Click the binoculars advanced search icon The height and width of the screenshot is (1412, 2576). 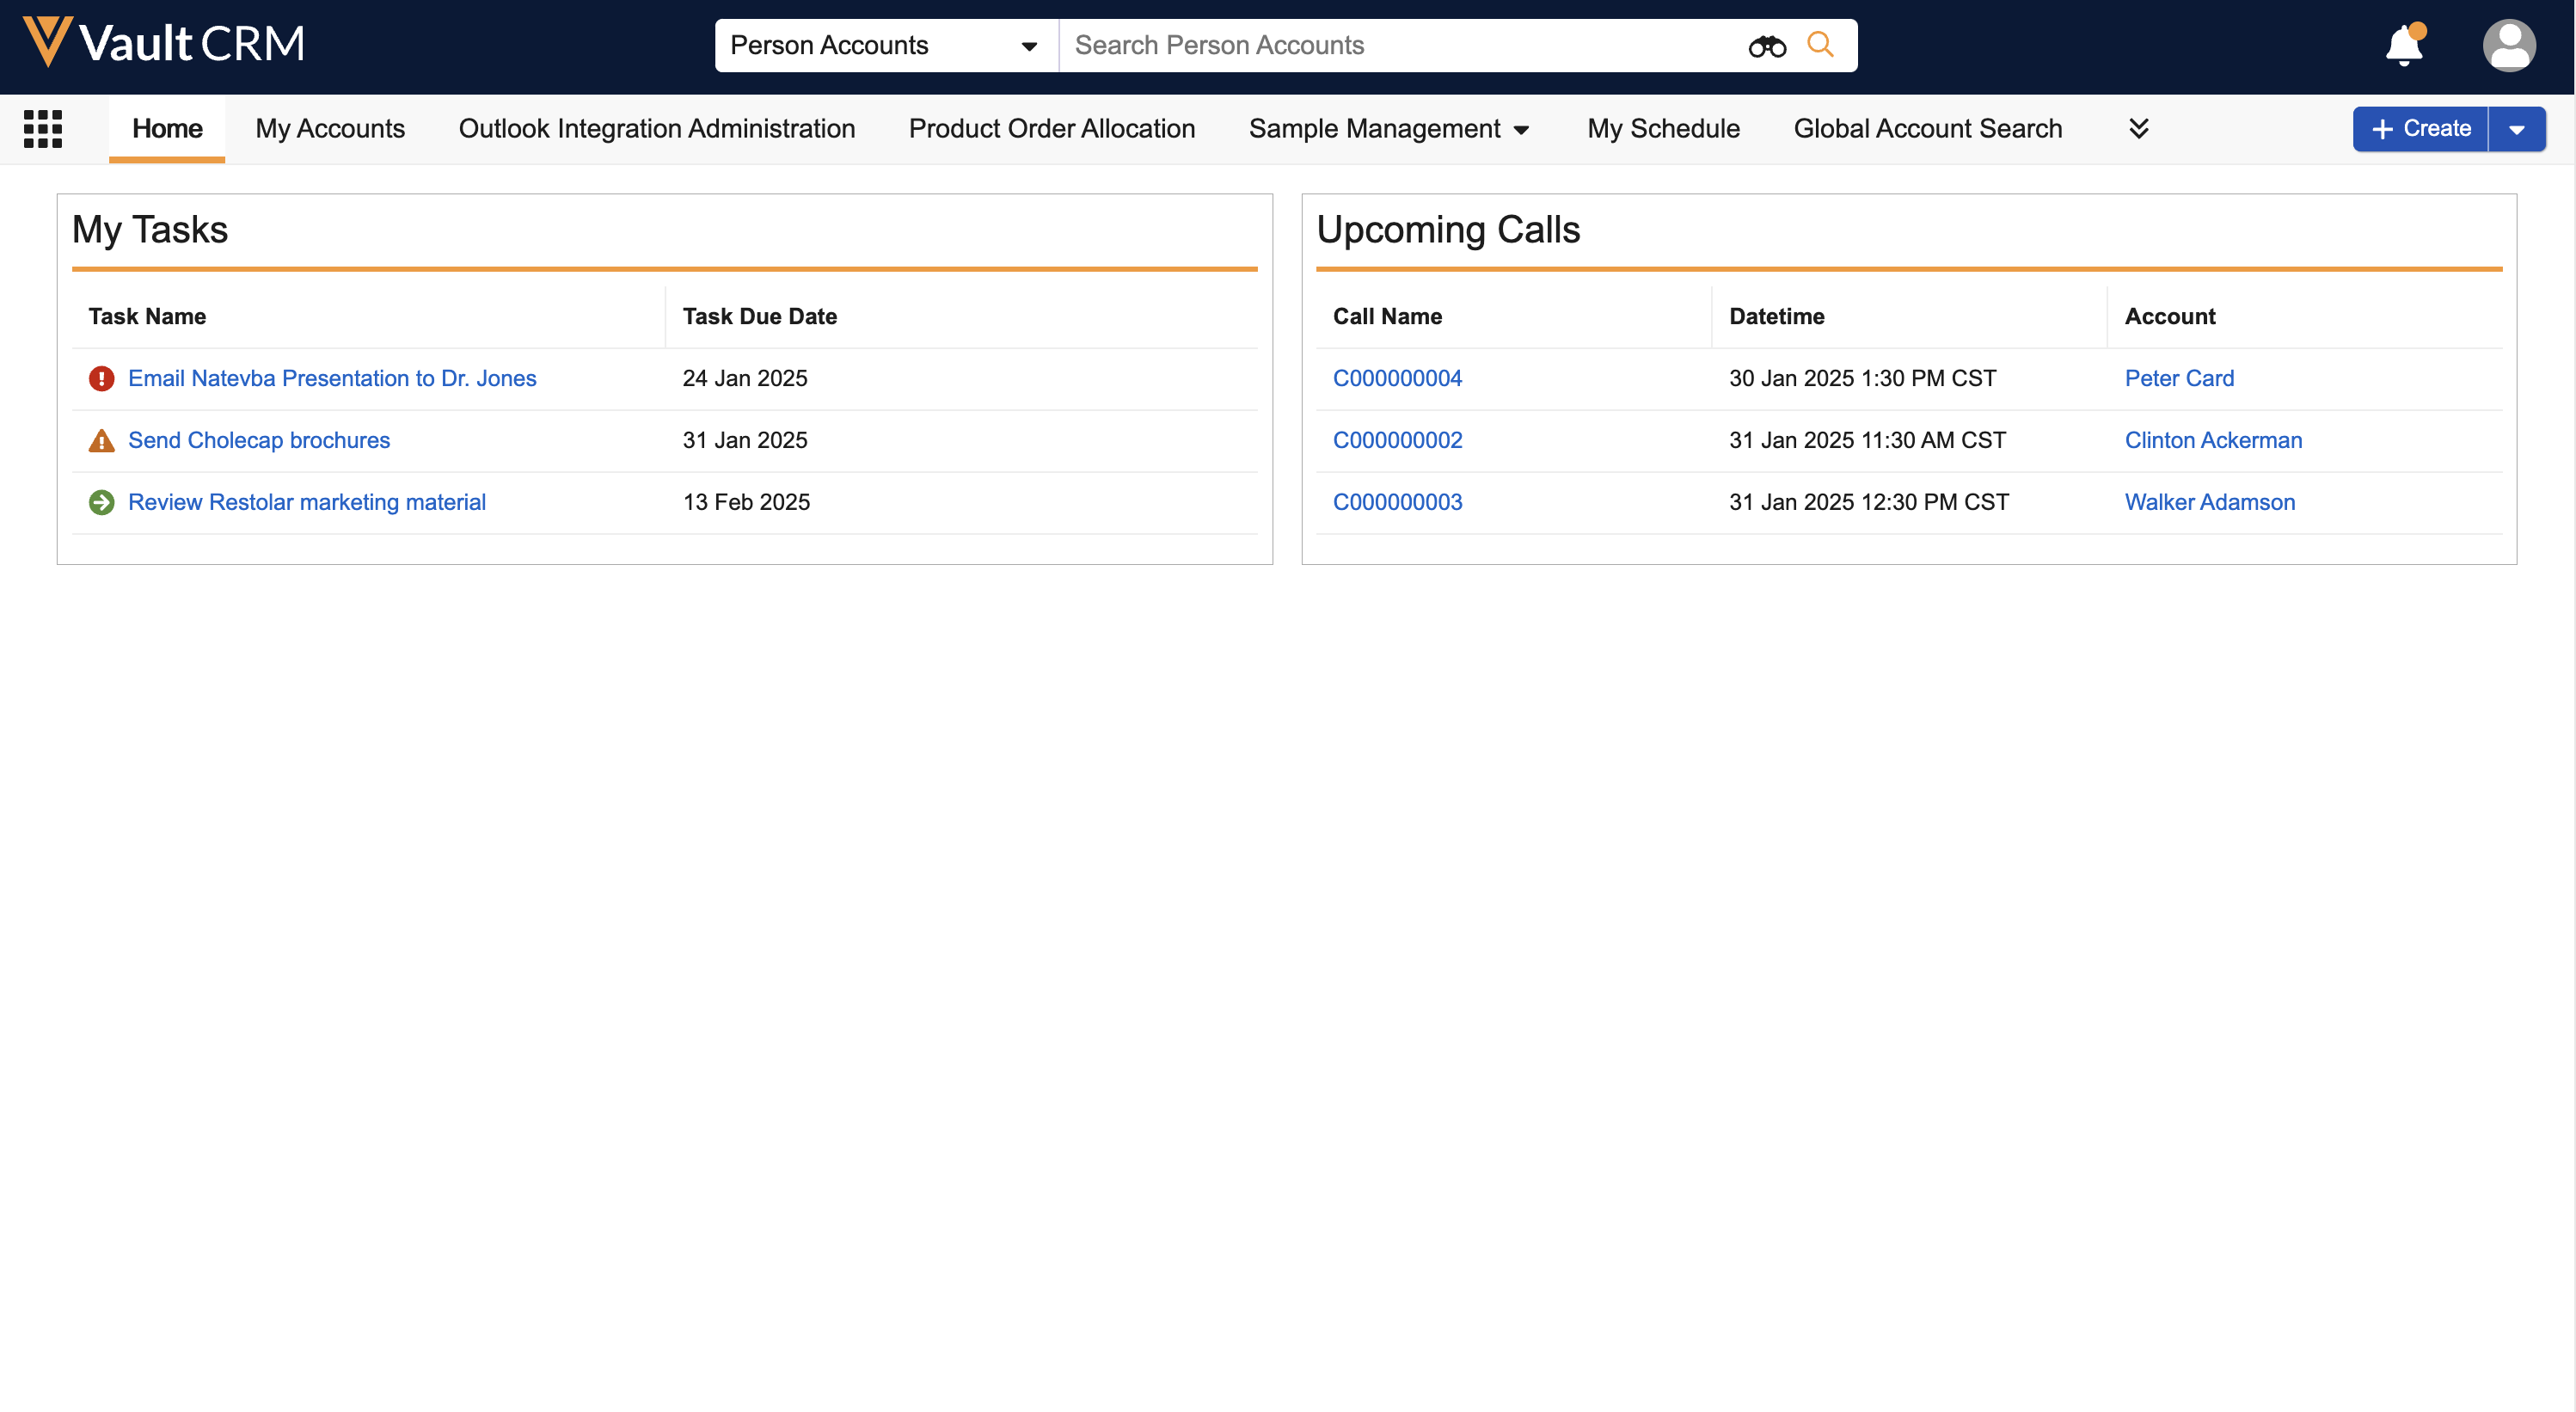[x=1766, y=46]
